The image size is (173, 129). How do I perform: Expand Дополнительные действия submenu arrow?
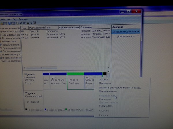[x=138, y=36]
